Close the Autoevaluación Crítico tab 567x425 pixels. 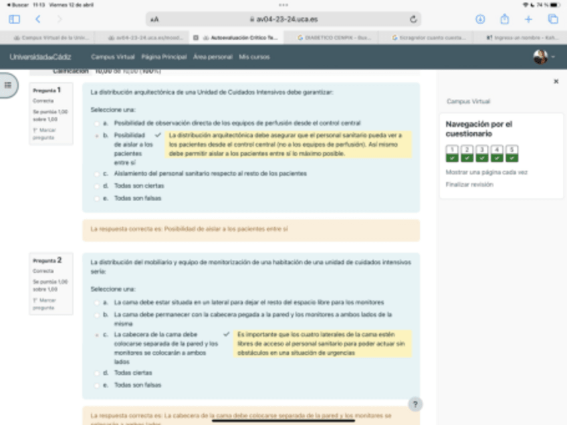(196, 37)
